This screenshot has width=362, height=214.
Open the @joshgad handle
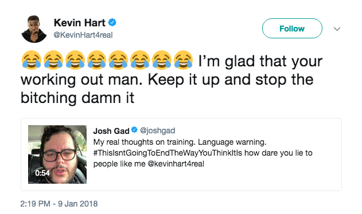pos(157,130)
